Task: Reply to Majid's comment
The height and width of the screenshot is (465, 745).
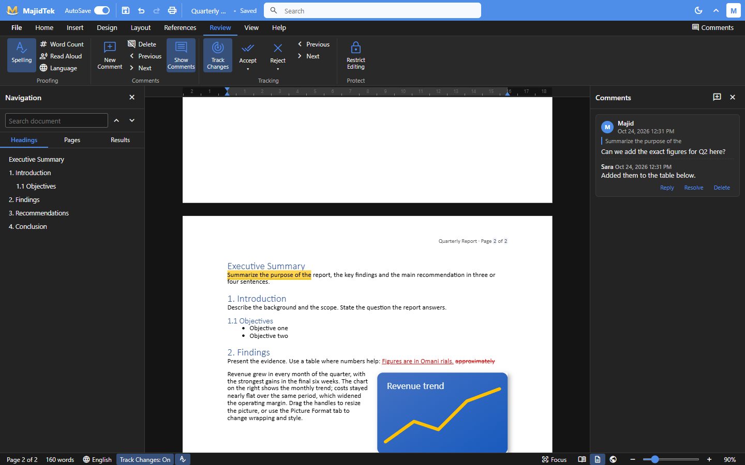Action: [x=667, y=188]
